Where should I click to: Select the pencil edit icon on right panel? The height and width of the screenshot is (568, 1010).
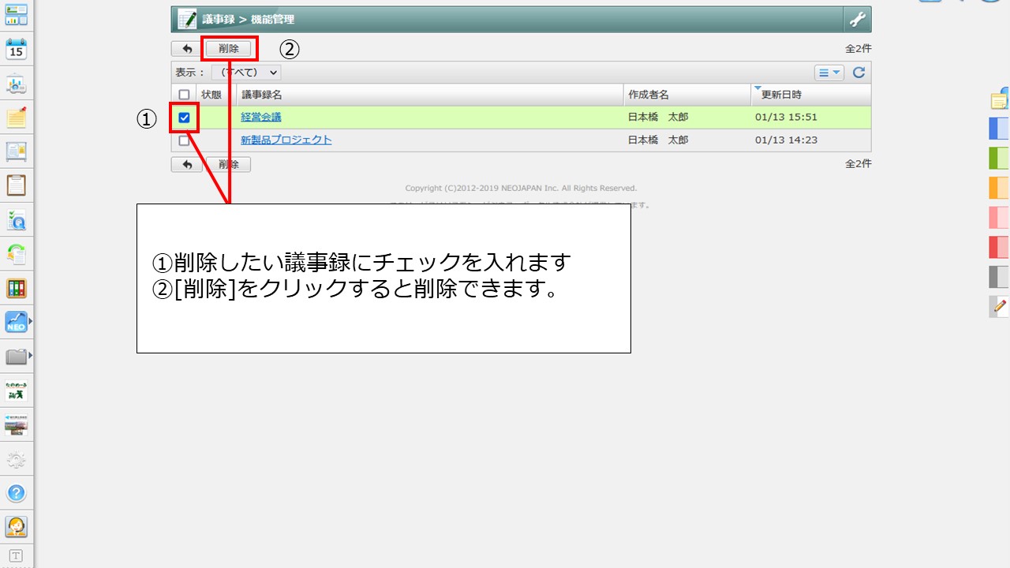tap(997, 306)
